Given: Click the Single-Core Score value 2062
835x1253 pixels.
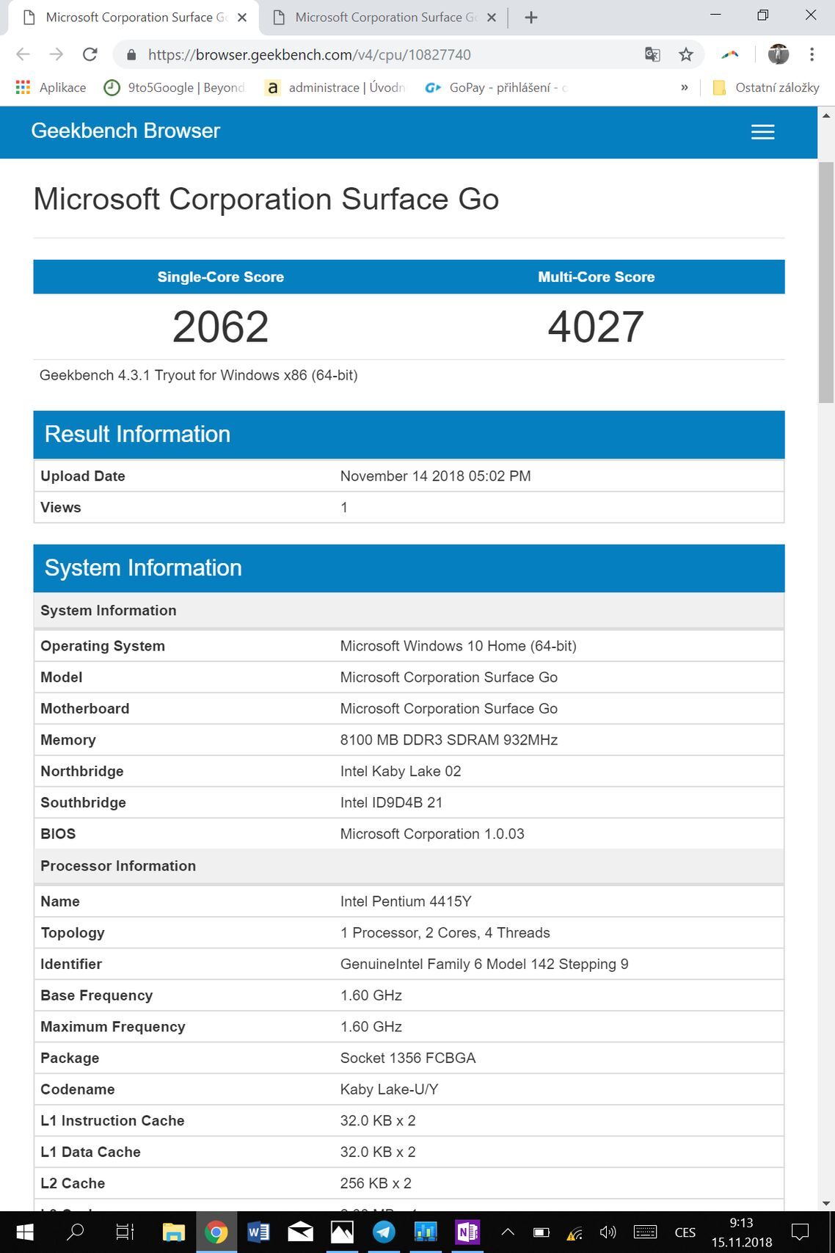Looking at the screenshot, I should (221, 327).
